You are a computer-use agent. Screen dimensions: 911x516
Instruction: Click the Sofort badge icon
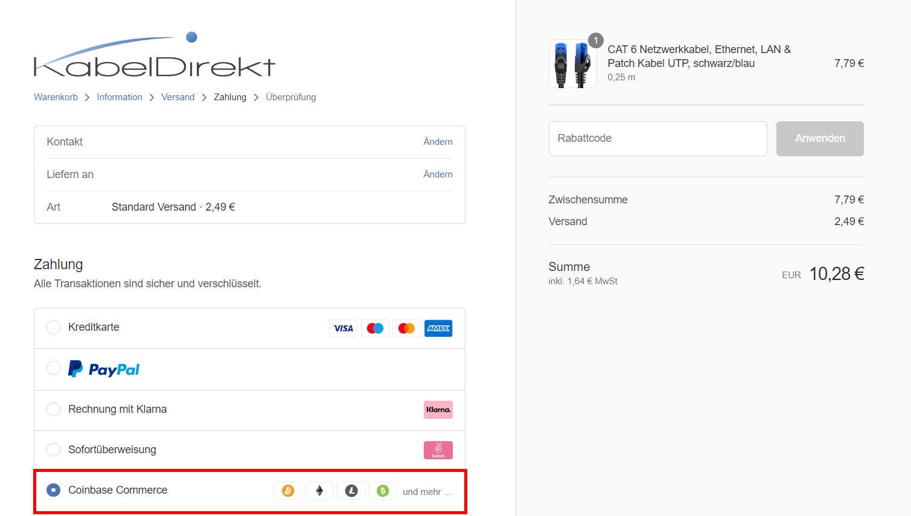[438, 450]
